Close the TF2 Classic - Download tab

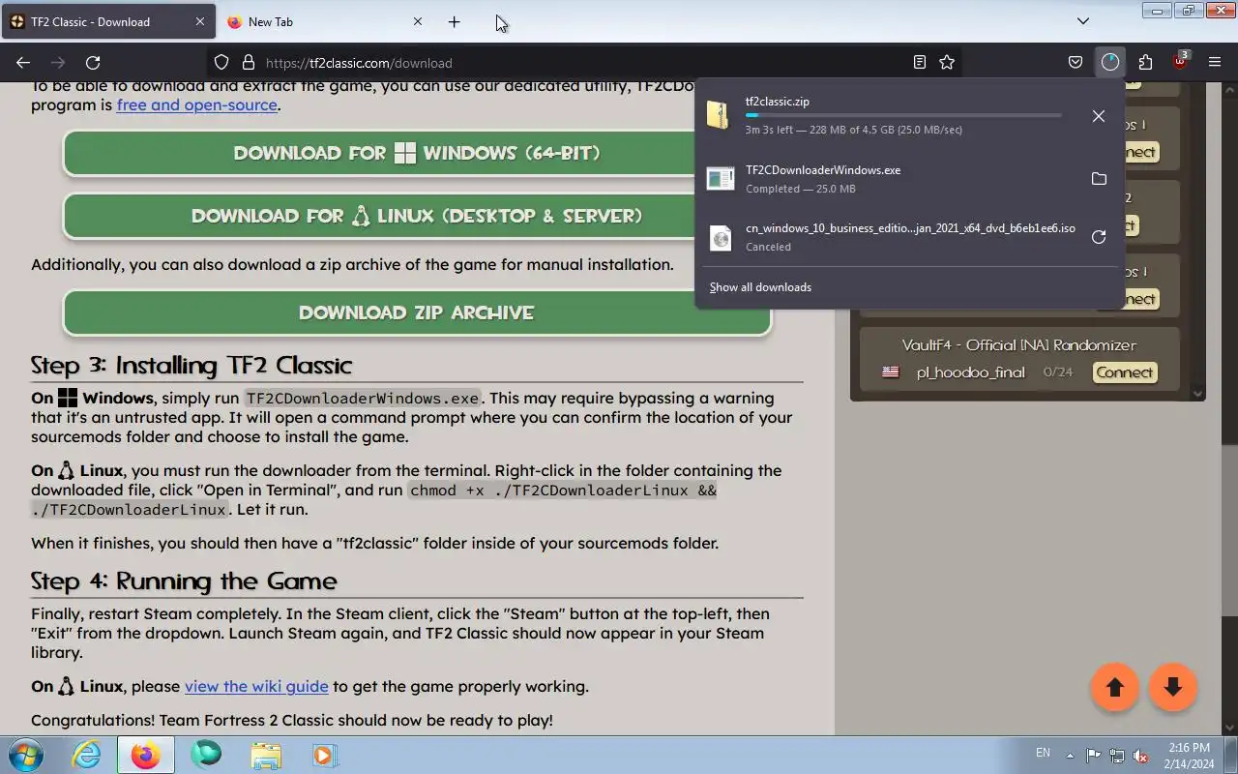click(200, 21)
